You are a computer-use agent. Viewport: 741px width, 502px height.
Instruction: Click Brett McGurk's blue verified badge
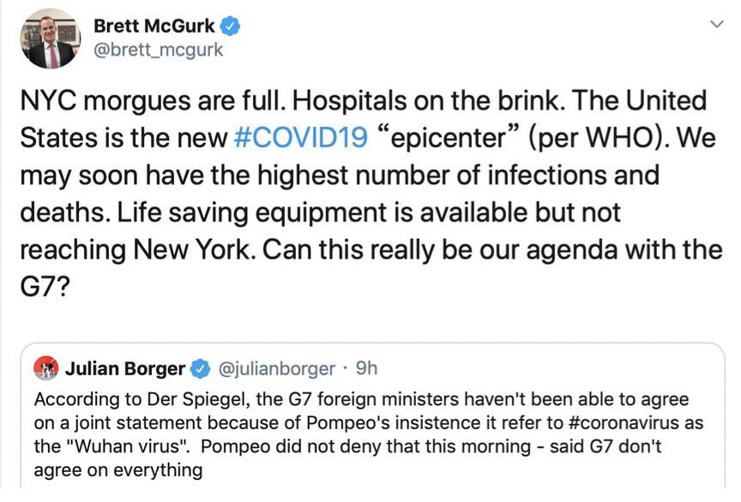click(x=231, y=26)
